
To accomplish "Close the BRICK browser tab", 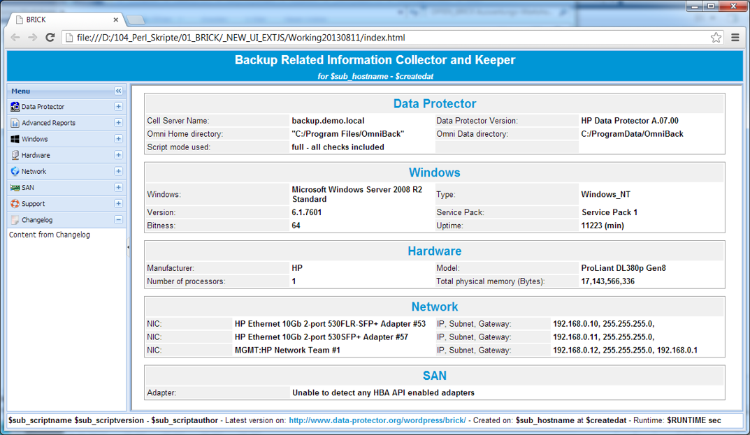I will (116, 20).
